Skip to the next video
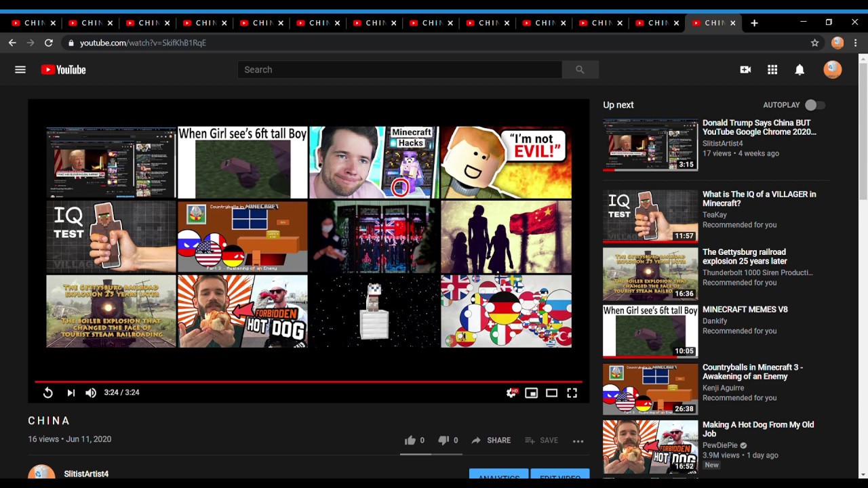Image resolution: width=868 pixels, height=488 pixels. click(71, 392)
